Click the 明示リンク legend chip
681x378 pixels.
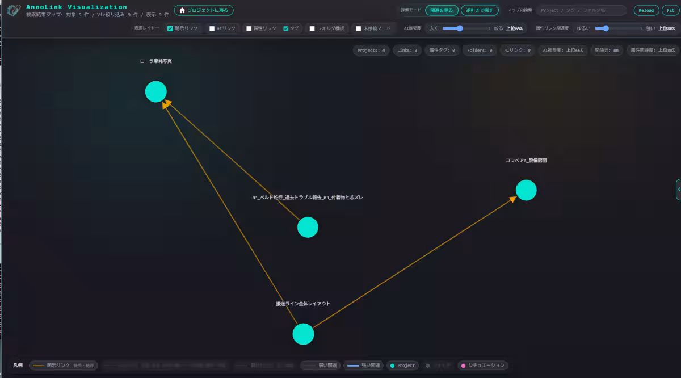click(64, 366)
